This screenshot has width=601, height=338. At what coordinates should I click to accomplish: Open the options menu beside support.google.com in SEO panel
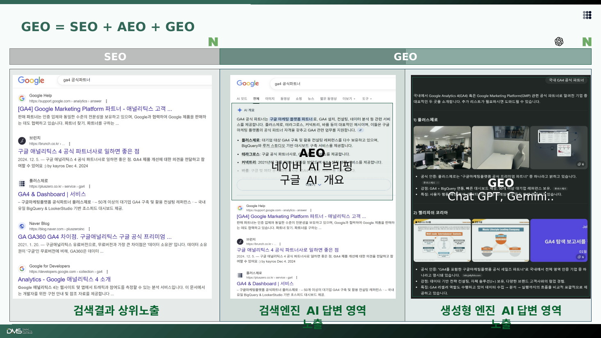tap(107, 101)
